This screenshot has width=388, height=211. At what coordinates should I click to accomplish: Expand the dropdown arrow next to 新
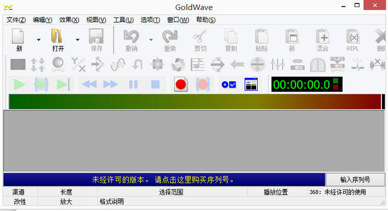click(39, 39)
